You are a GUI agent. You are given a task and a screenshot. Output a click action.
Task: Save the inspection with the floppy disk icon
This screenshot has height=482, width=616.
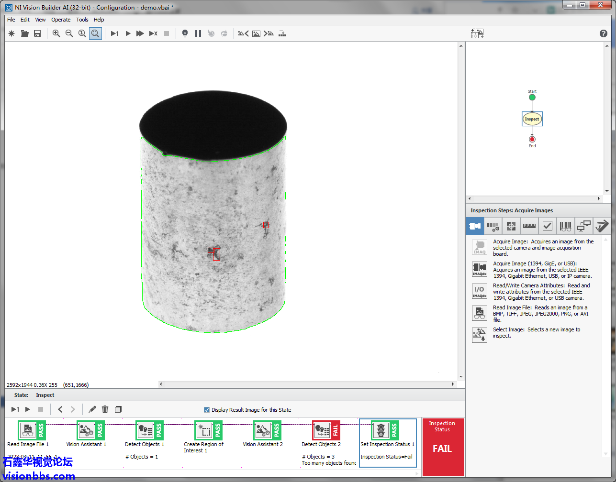point(37,33)
